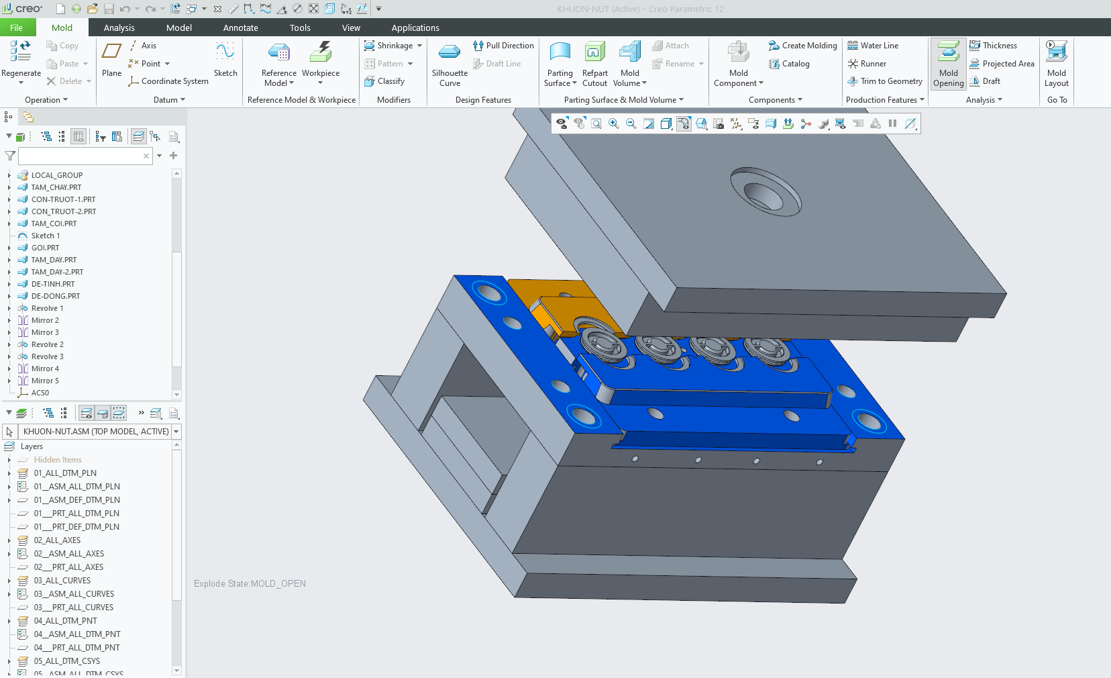Viewport: 1111px width, 678px height.
Task: Click the Create Molding button
Action: [x=802, y=46]
